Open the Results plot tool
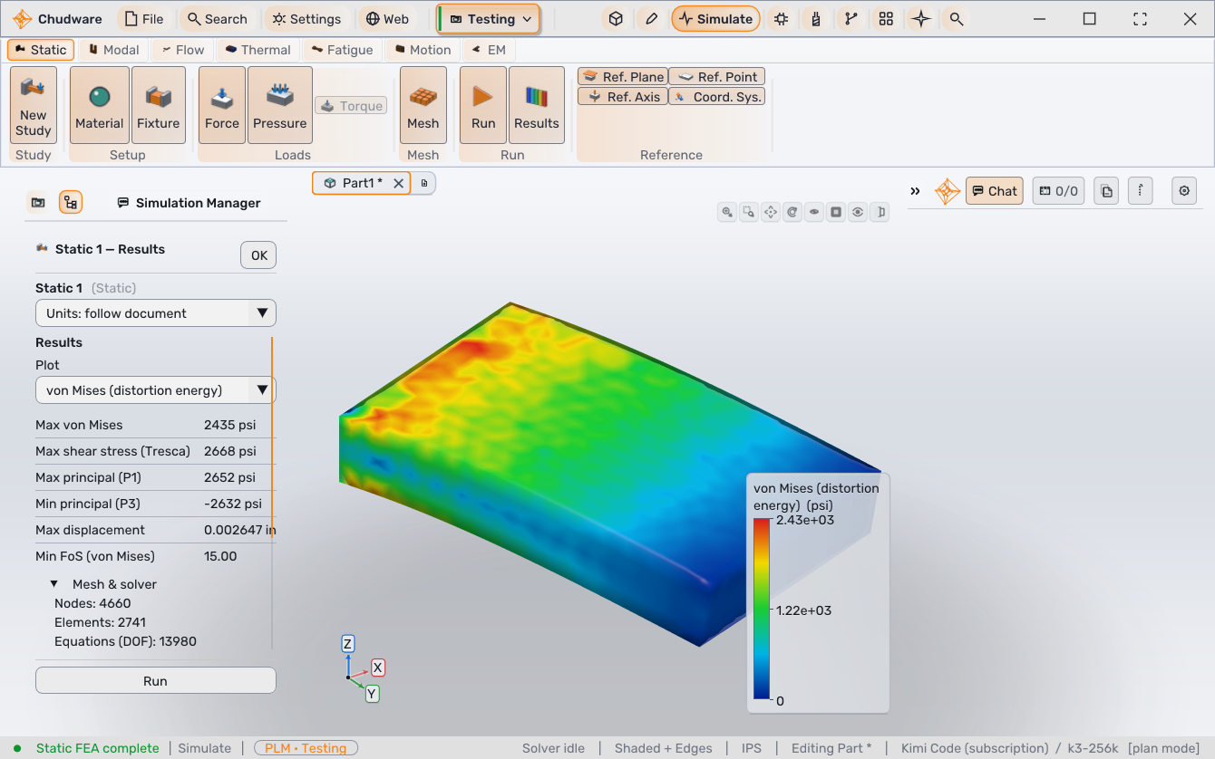This screenshot has width=1215, height=759. (x=537, y=105)
